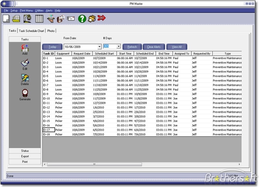The width and height of the screenshot is (259, 188).
Task: Click the hand holding serving tray icon
Action: tap(51, 18)
